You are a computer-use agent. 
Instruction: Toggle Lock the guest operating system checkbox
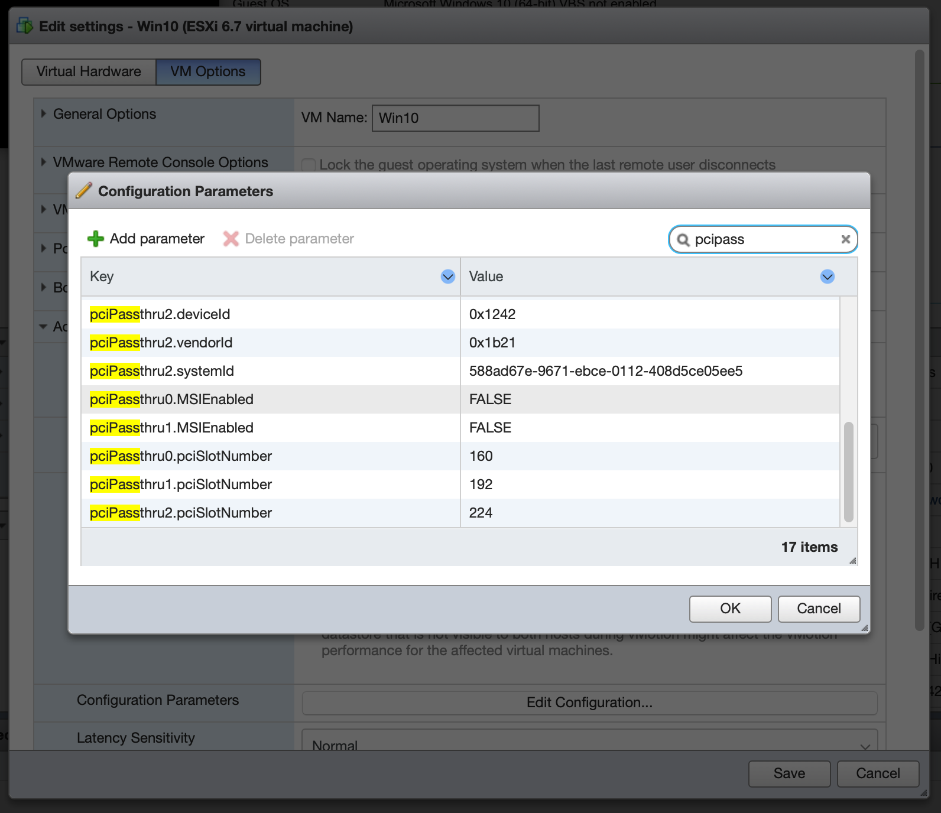click(309, 165)
